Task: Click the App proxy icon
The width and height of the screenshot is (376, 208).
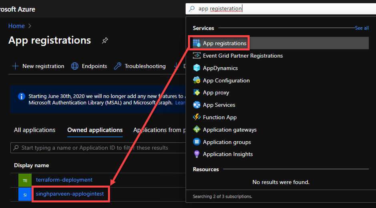Action: pos(197,92)
